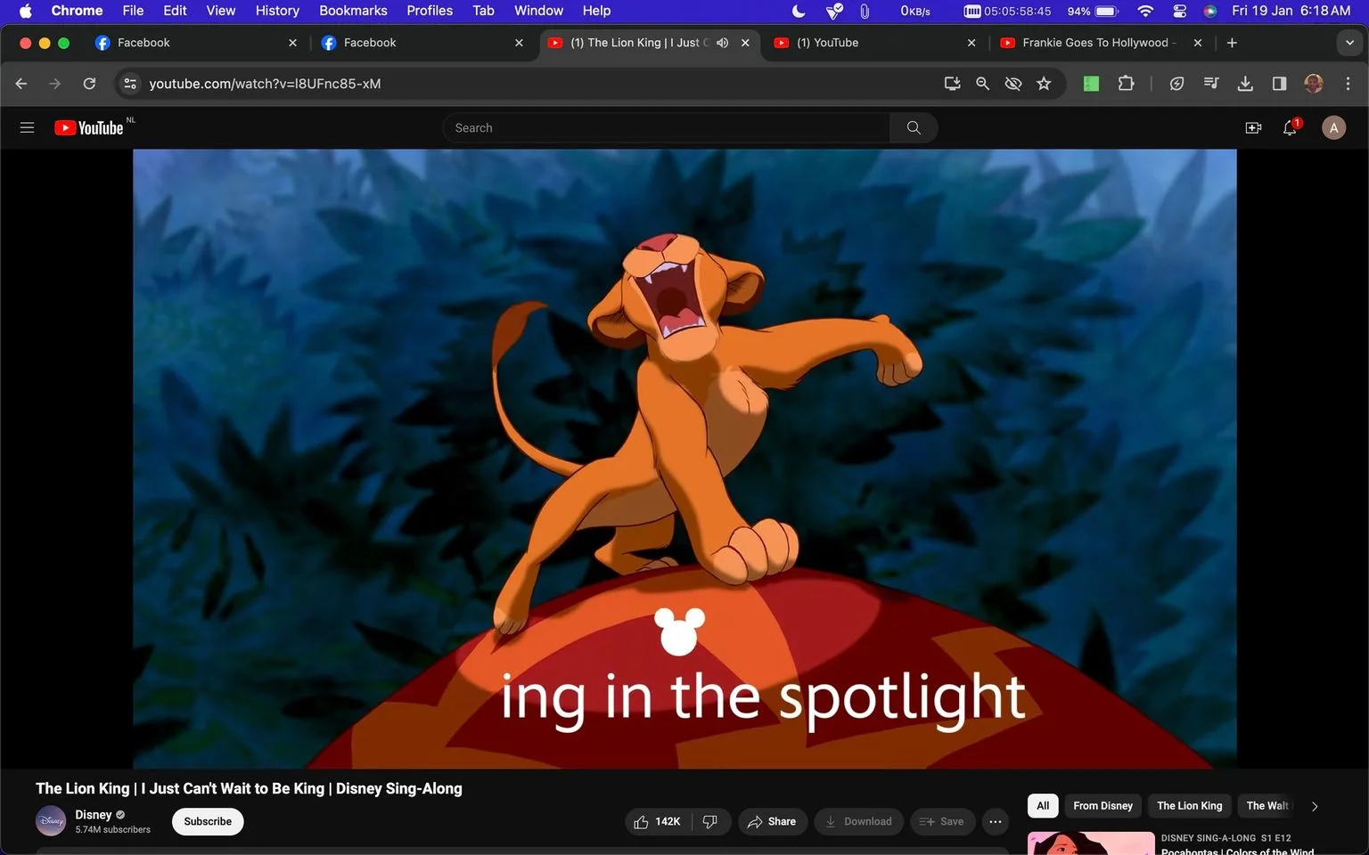Select the From Disney filter chip
This screenshot has width=1369, height=855.
[x=1103, y=806]
